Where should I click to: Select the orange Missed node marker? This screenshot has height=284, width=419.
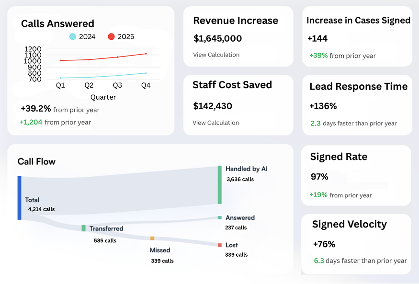pyautogui.click(x=152, y=237)
